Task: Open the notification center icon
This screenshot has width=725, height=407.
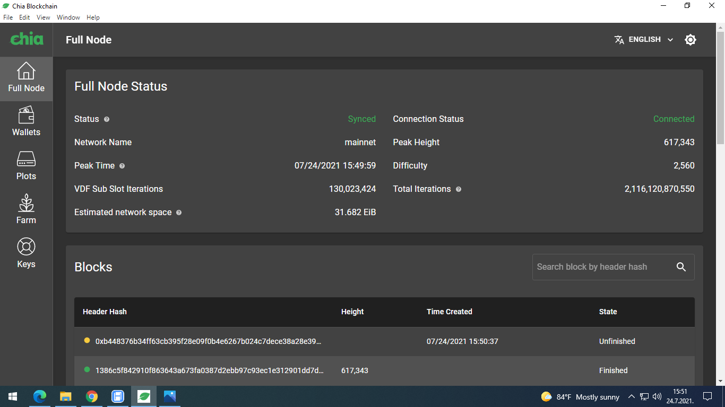Action: [x=707, y=396]
